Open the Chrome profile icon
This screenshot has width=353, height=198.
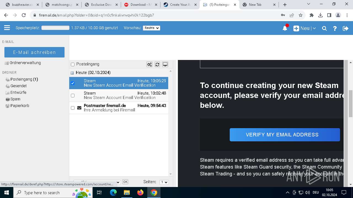pyautogui.click(x=338, y=15)
